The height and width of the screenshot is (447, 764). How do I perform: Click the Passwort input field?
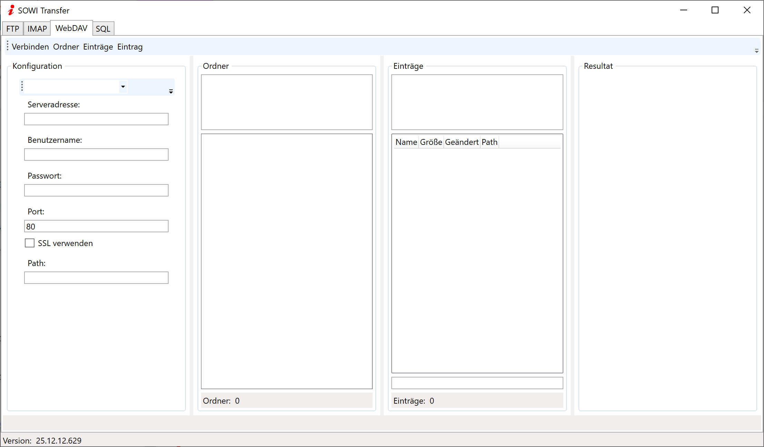point(96,191)
